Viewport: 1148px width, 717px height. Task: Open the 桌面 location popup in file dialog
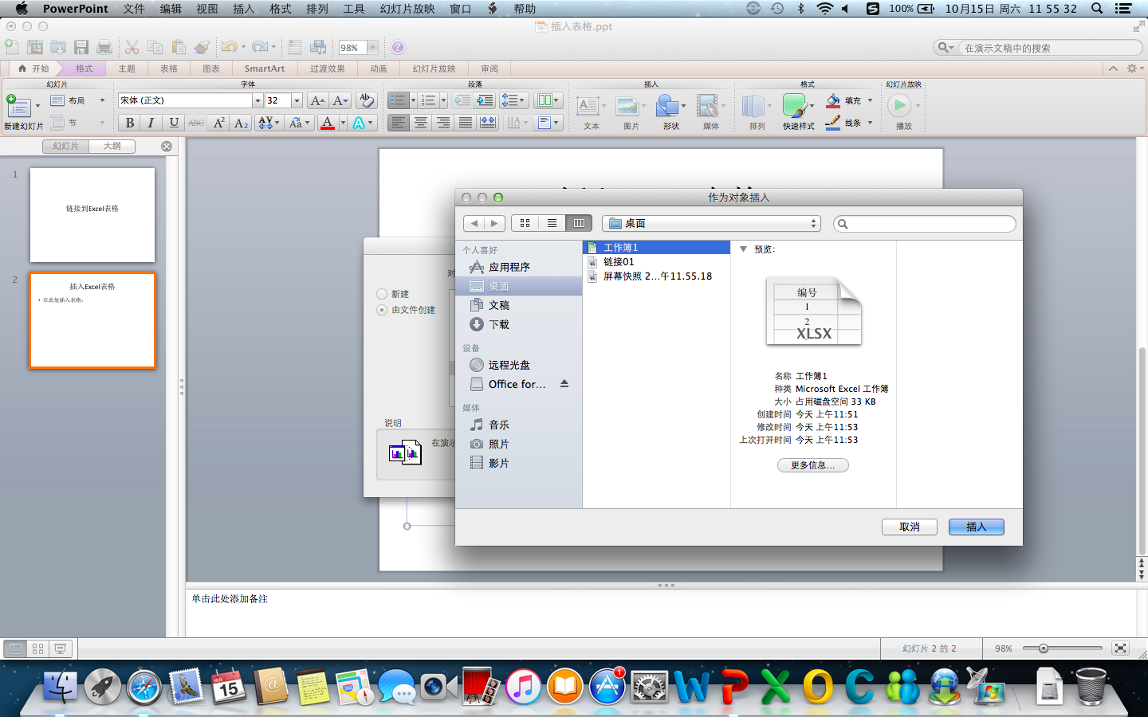[711, 223]
